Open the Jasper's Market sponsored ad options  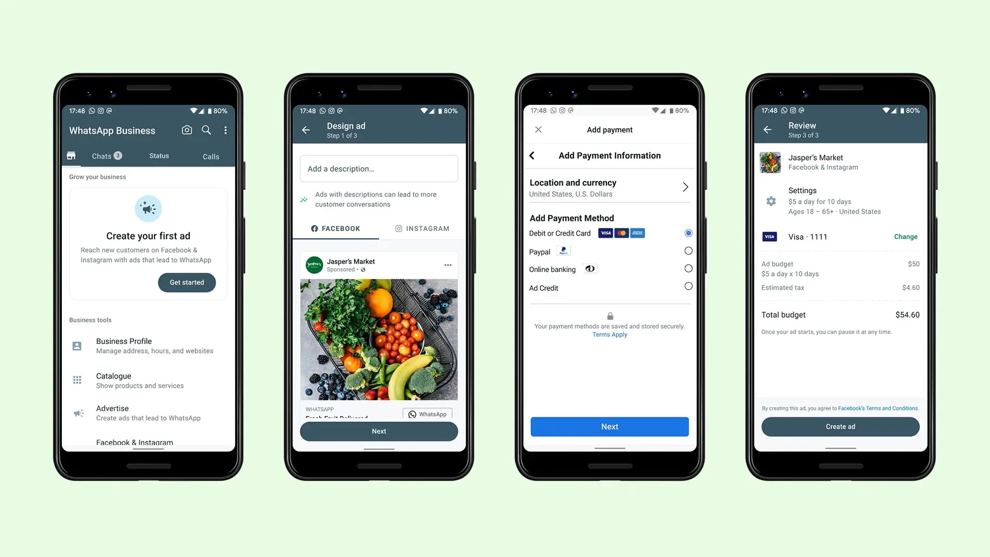pos(448,265)
